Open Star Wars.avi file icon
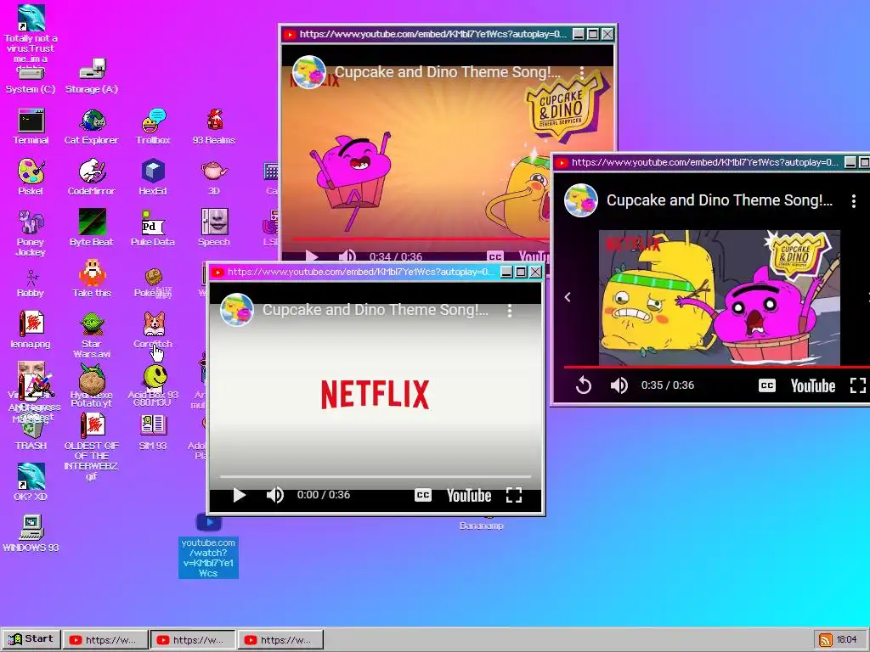This screenshot has height=652, width=870. pyautogui.click(x=92, y=334)
